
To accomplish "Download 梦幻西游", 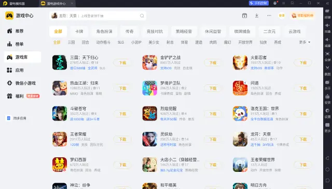I will click(122, 165).
